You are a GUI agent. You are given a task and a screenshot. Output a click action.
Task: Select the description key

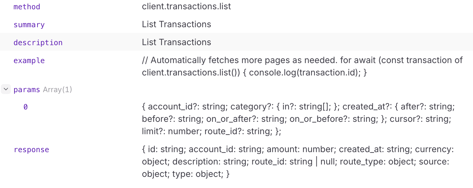pyautogui.click(x=38, y=42)
